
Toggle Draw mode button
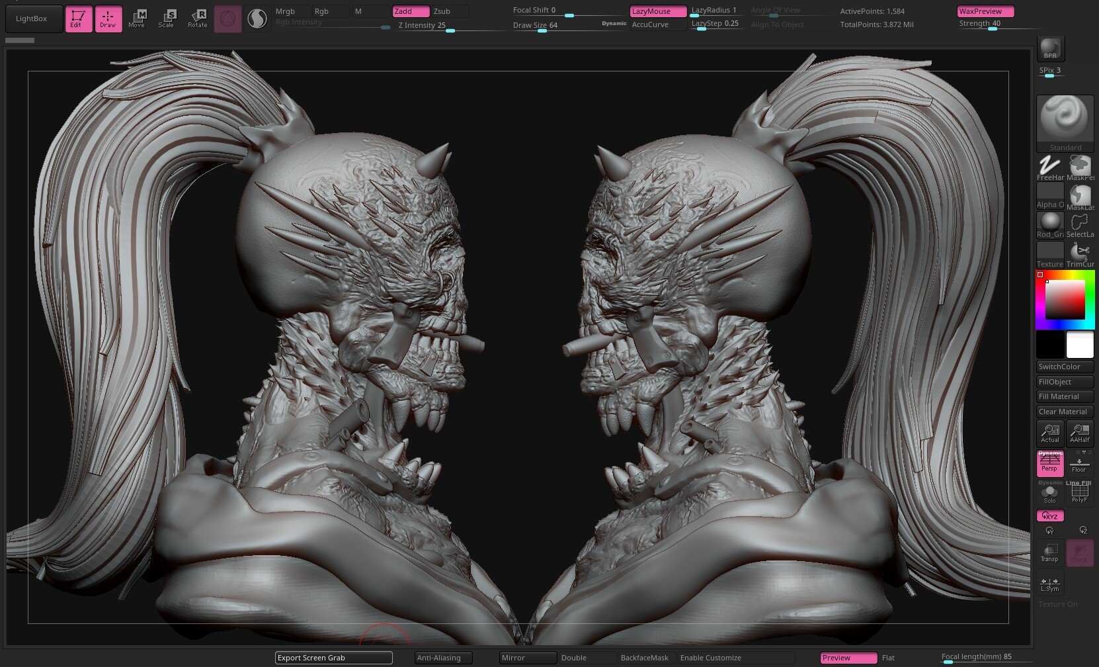(108, 19)
